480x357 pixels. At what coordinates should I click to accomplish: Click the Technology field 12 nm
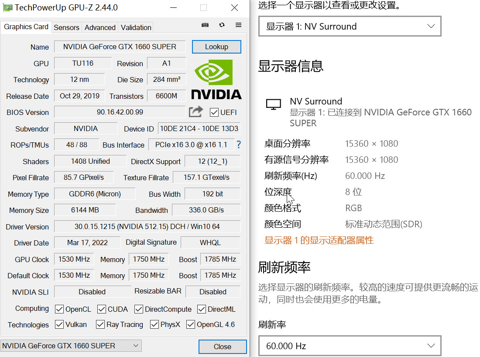[x=79, y=79]
